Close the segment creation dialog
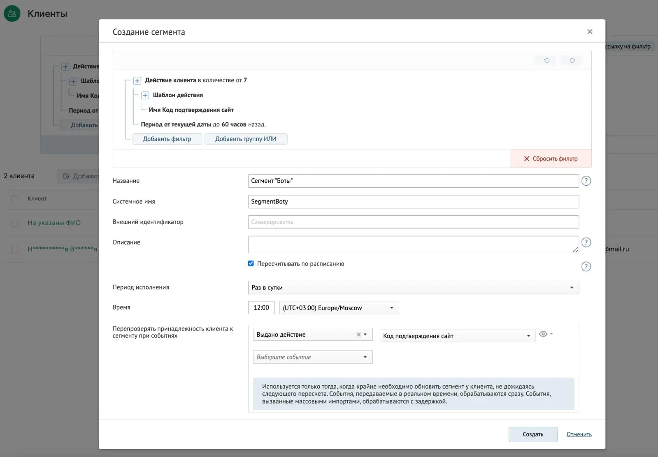Image resolution: width=658 pixels, height=457 pixels. pyautogui.click(x=590, y=32)
